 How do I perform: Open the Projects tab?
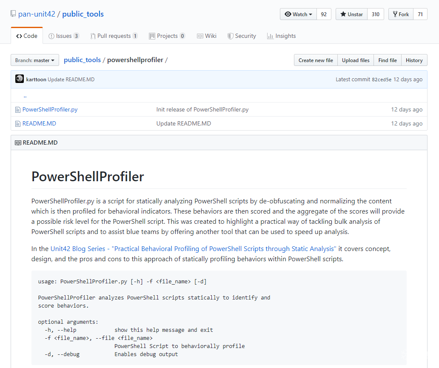[167, 36]
